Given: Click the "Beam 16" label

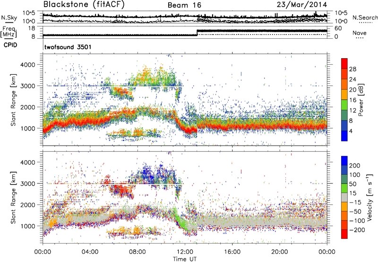Looking at the screenshot, I should click(184, 5).
